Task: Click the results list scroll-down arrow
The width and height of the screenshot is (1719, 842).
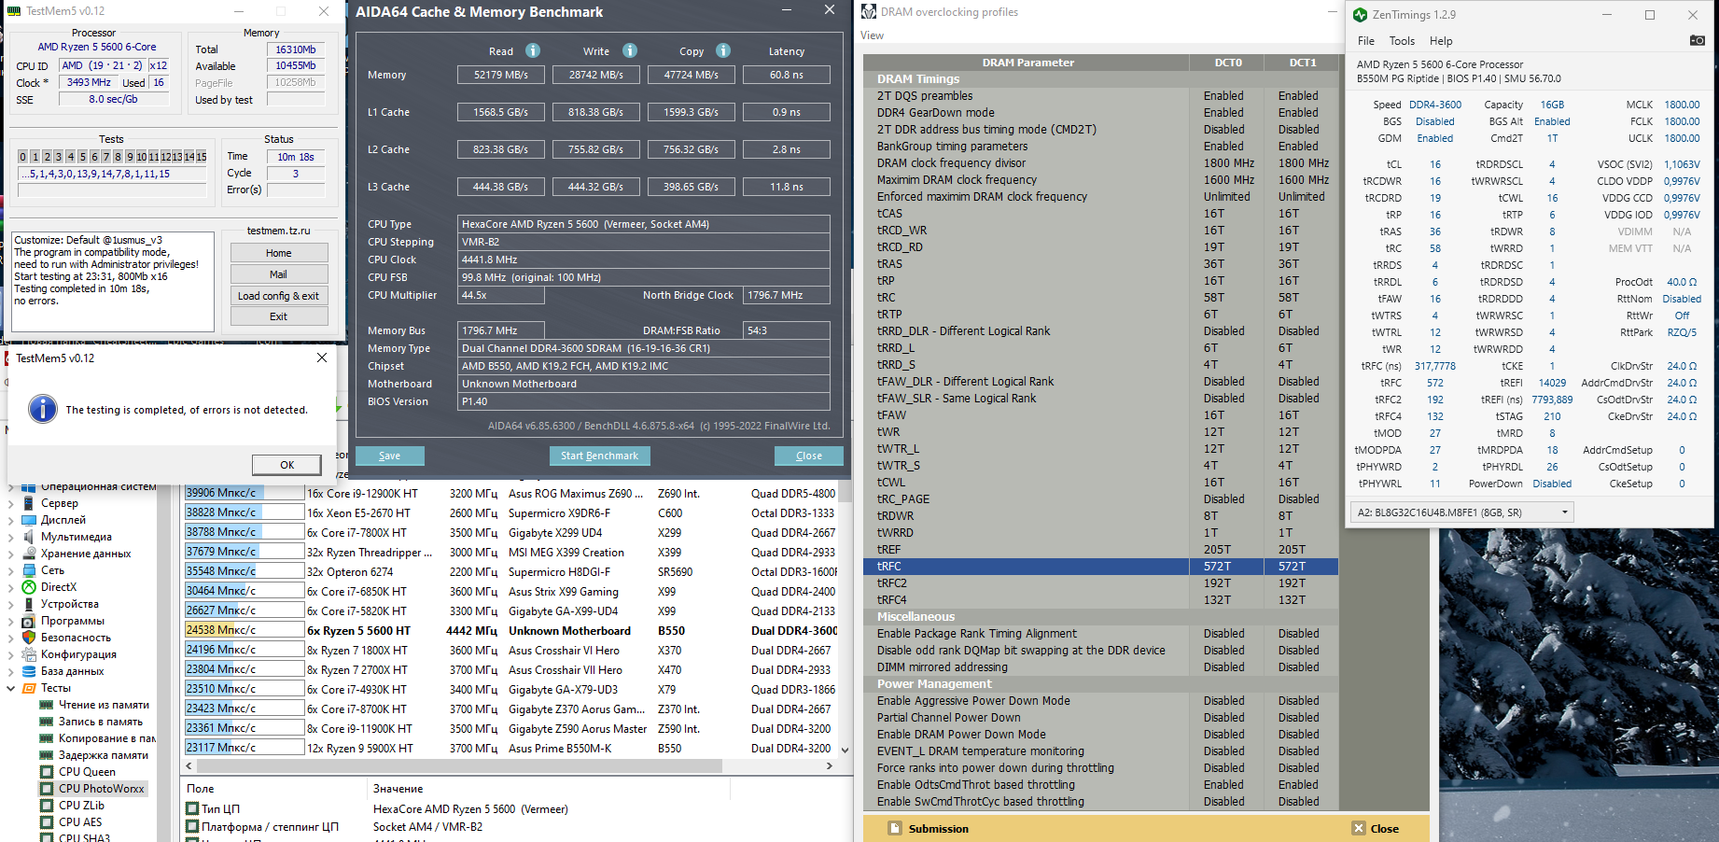Action: pos(845,750)
